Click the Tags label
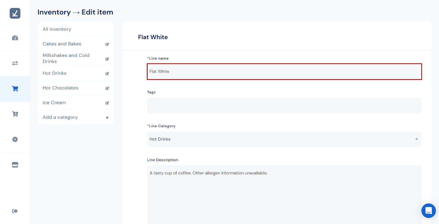 (151, 92)
